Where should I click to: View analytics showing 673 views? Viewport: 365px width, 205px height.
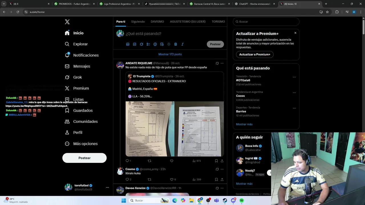coord(197,161)
